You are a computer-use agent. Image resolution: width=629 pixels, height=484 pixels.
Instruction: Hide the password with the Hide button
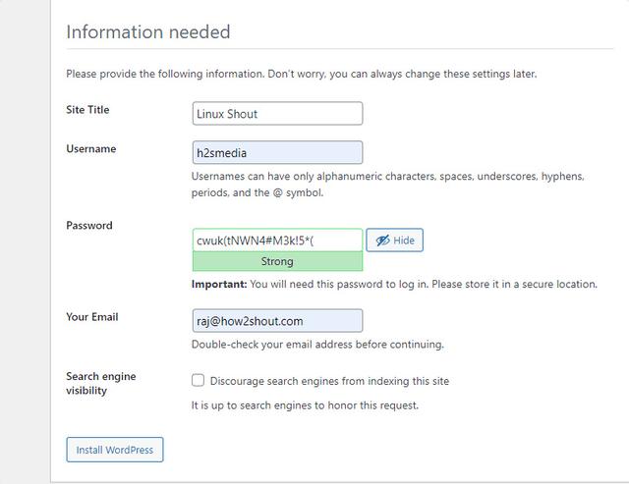(x=395, y=241)
